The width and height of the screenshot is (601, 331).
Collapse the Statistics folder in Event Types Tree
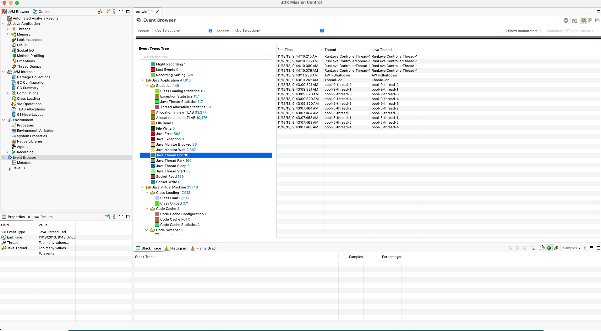click(147, 86)
